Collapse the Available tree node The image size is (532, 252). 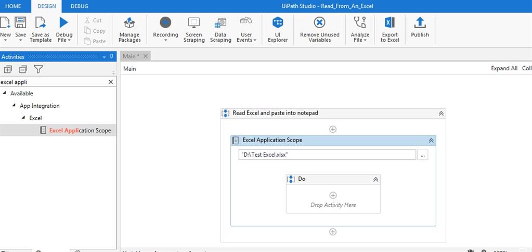coord(4,93)
